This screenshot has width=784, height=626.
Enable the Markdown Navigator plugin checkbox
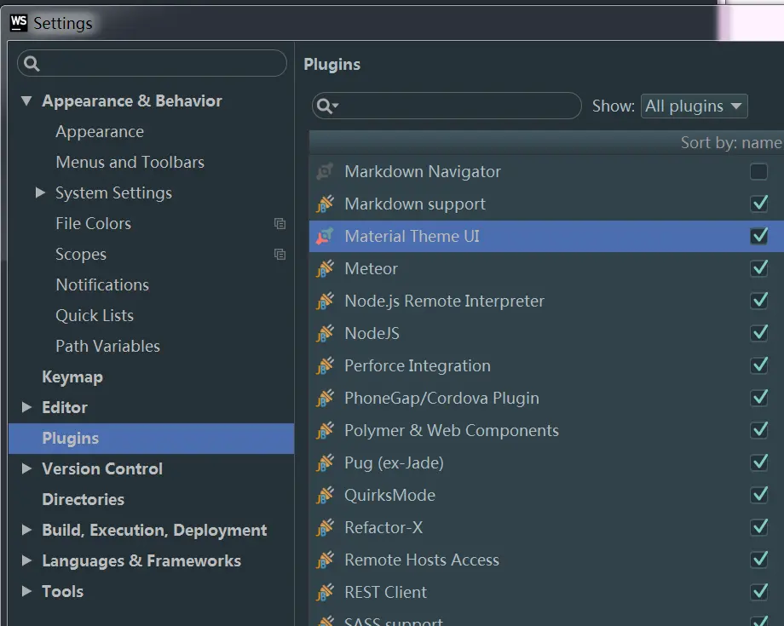pos(758,172)
